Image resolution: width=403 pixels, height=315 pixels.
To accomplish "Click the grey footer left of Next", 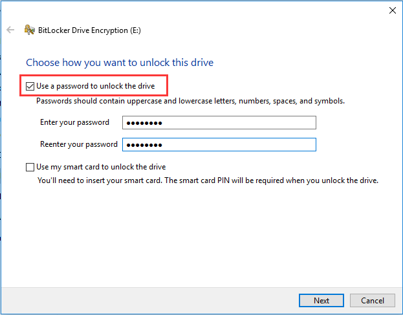I will pos(149,301).
